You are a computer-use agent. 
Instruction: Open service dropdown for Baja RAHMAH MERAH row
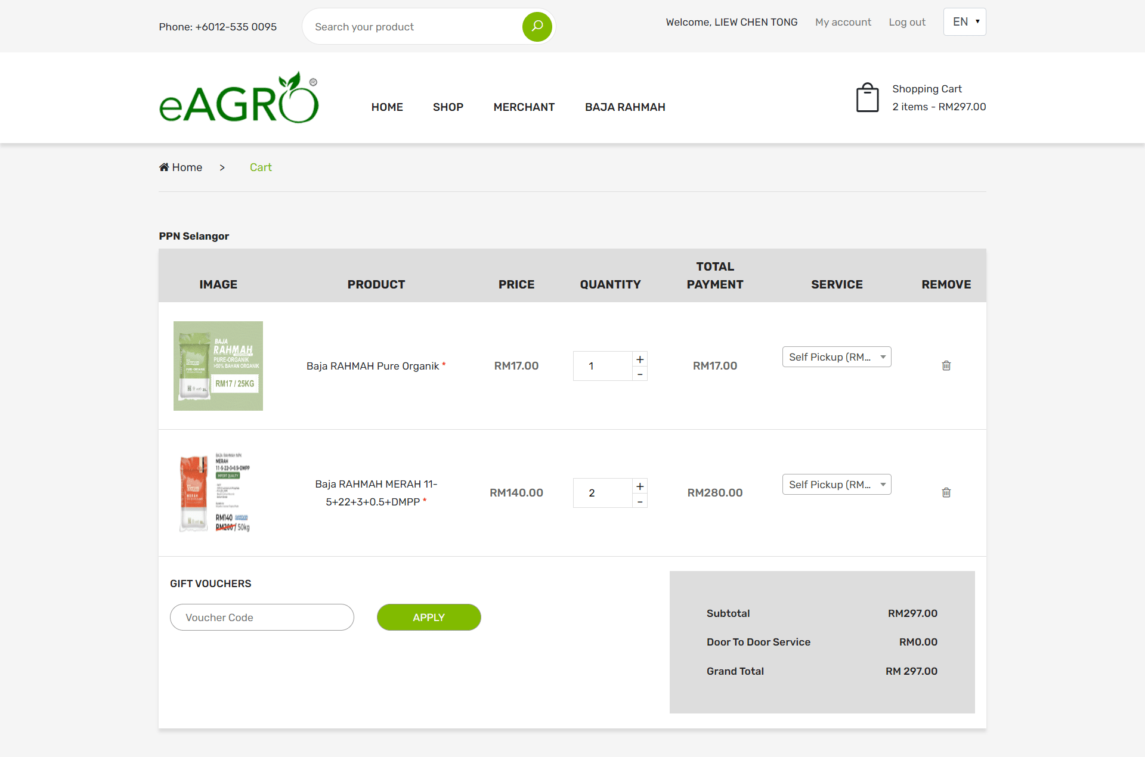tap(837, 485)
